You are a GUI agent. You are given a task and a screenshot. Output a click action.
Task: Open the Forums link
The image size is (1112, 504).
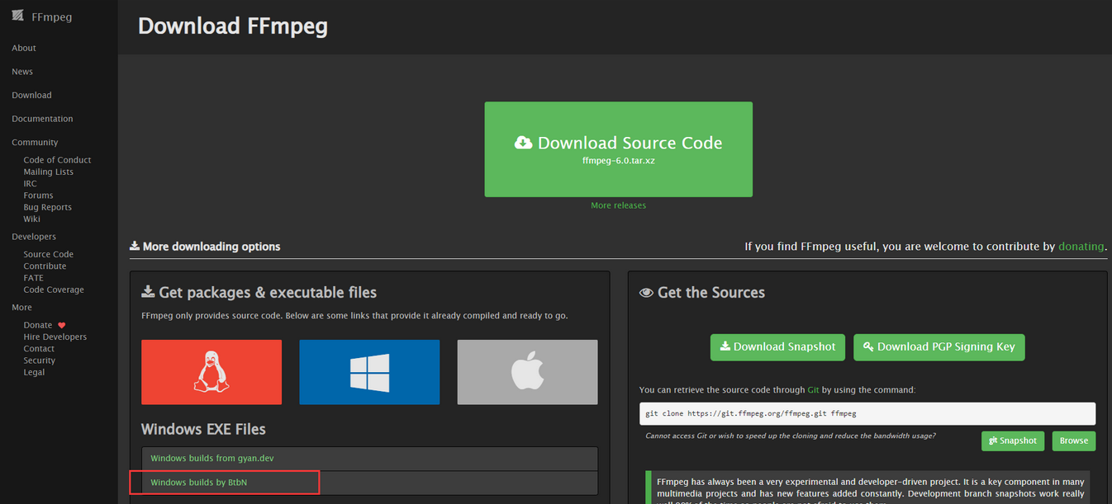click(x=38, y=195)
